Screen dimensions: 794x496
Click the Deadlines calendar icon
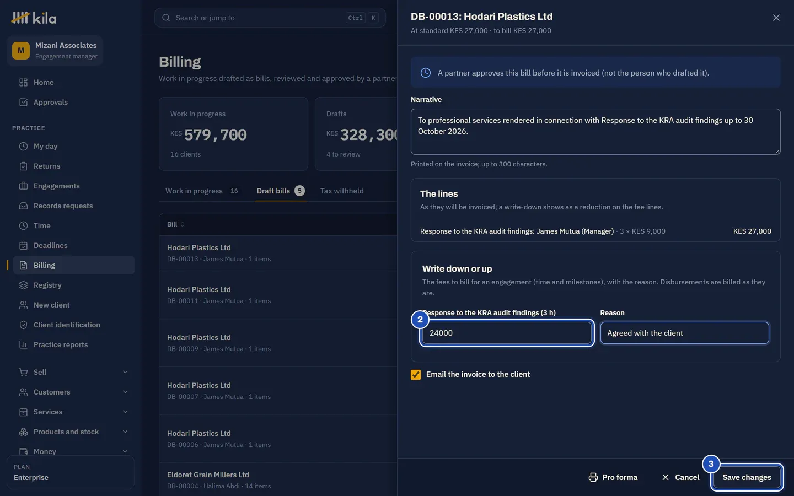pos(23,245)
